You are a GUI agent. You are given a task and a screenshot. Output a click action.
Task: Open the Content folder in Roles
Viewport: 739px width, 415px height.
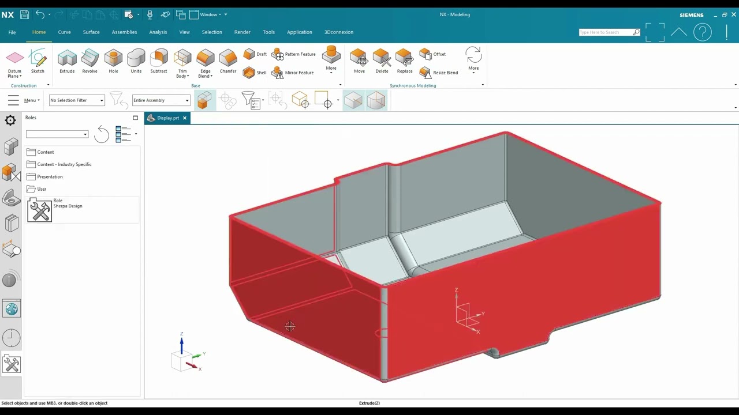(x=40, y=152)
